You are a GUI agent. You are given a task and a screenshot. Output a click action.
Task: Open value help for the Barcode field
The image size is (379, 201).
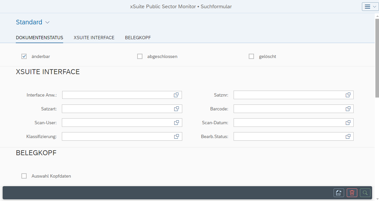[x=348, y=108]
